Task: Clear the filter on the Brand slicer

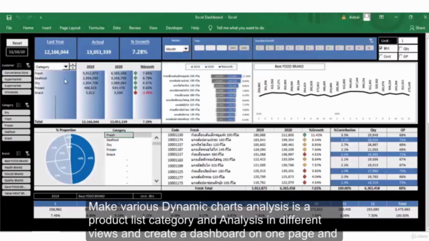Action: [x=27, y=153]
